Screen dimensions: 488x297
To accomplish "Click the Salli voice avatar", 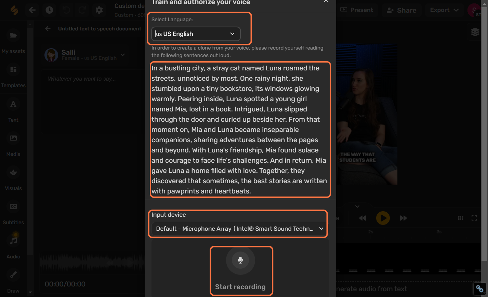I will pos(51,55).
